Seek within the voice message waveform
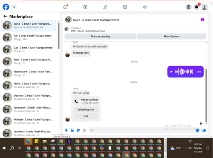The width and height of the screenshot is (213, 158). click(184, 72)
